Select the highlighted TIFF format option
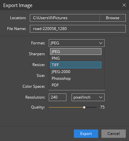The width and height of the screenshot is (129, 141). (76, 65)
